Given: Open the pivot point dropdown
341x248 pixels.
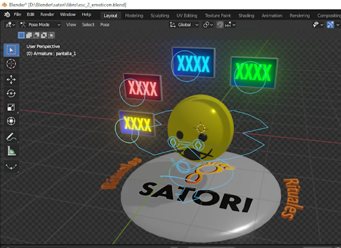Looking at the screenshot, I should coord(208,25).
